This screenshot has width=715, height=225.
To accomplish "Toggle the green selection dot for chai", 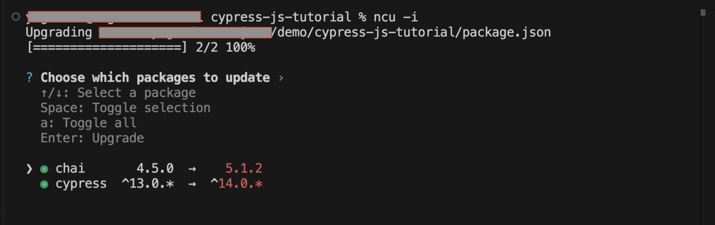I will (44, 168).
